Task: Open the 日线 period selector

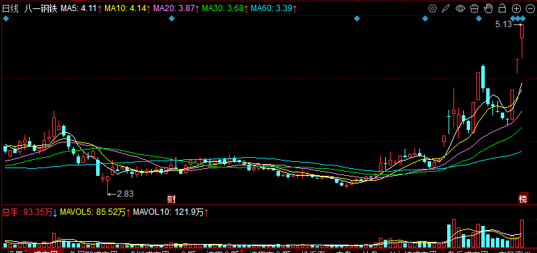Action: point(10,9)
